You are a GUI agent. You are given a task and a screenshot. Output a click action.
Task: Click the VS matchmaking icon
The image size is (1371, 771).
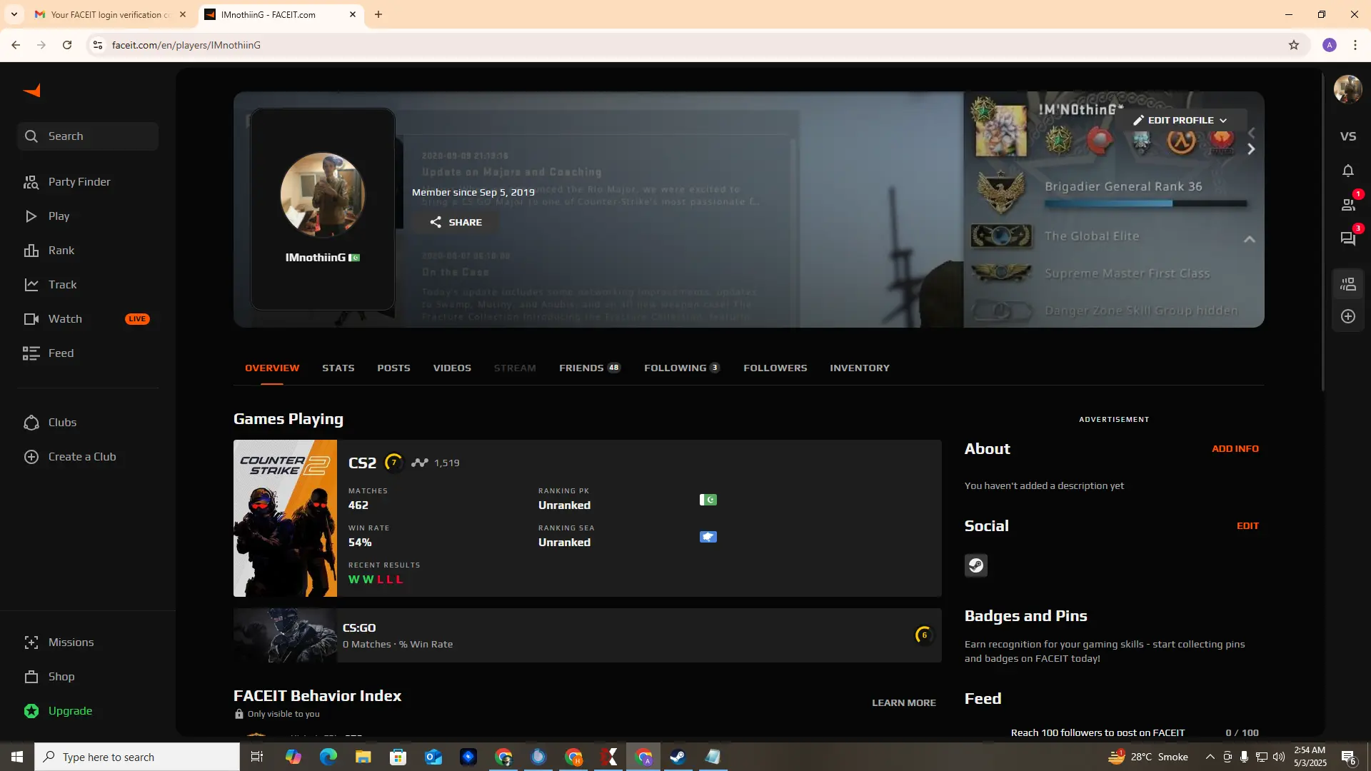pyautogui.click(x=1347, y=136)
